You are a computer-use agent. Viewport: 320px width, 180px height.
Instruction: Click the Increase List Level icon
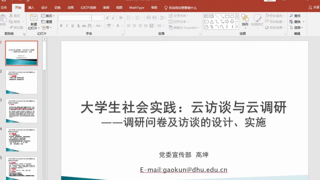point(154,18)
